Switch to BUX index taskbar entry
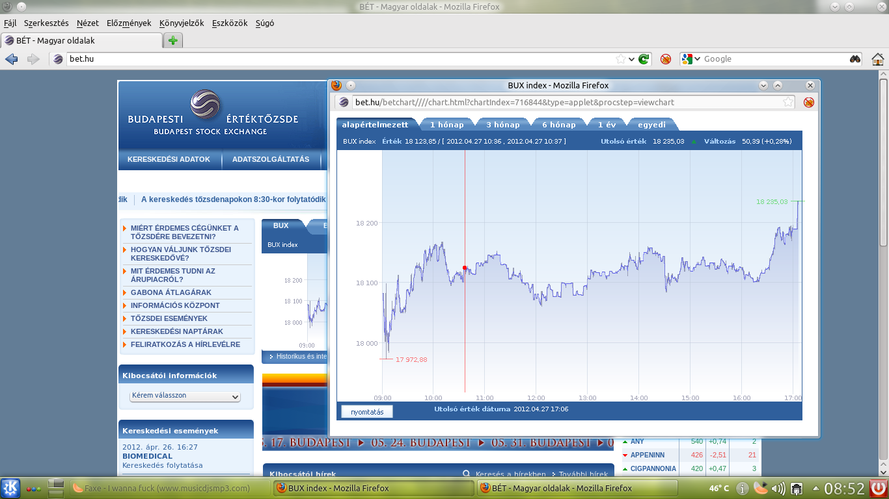This screenshot has width=889, height=499. 374,488
